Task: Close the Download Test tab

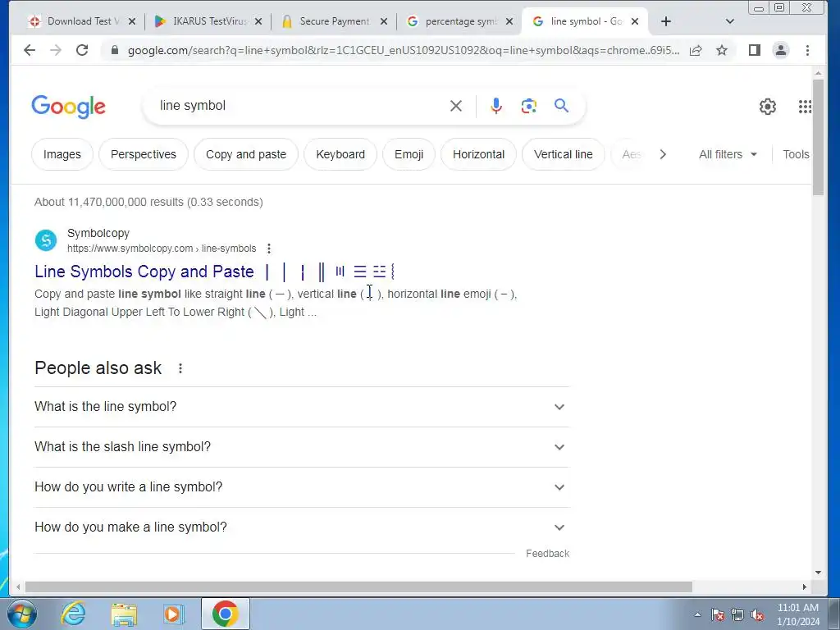Action: click(x=132, y=21)
